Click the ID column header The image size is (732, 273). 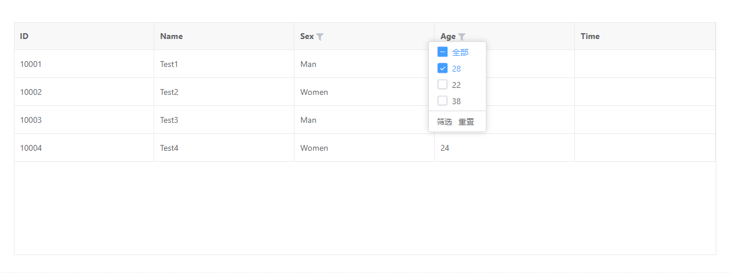[24, 36]
